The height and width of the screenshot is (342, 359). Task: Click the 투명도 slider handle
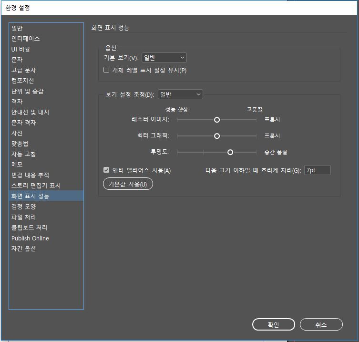click(230, 152)
